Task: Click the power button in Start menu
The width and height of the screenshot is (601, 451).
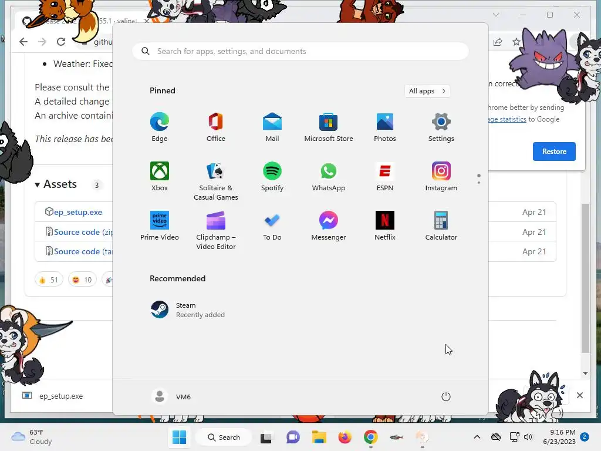Action: [446, 396]
